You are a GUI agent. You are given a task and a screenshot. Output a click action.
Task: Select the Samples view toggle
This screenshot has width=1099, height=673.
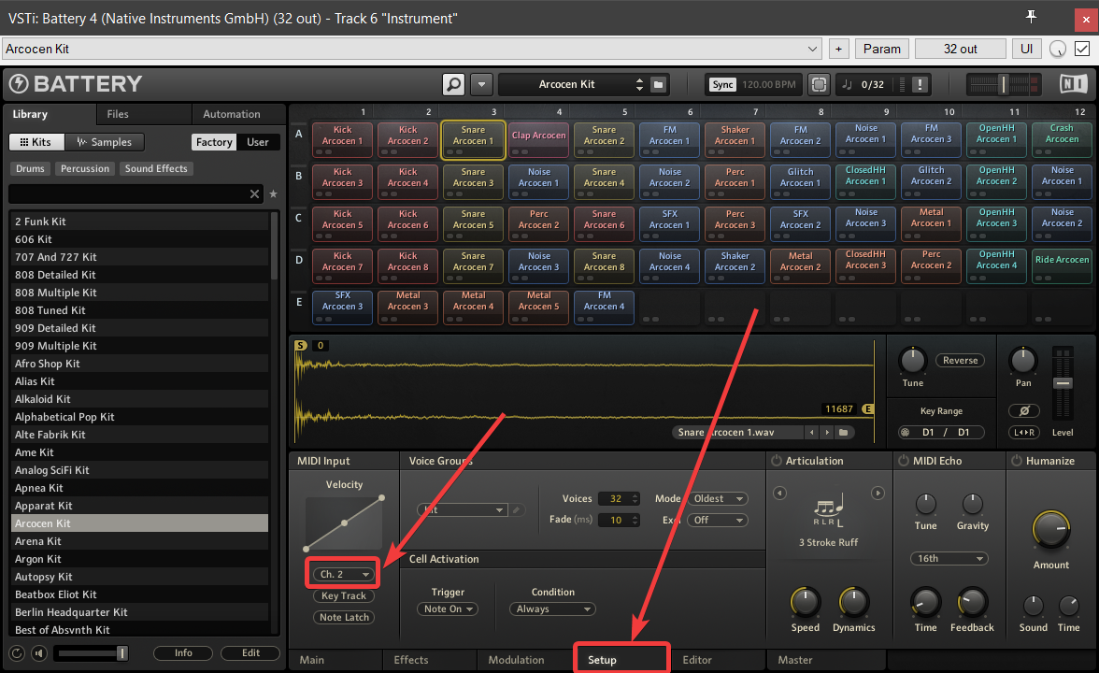click(x=105, y=142)
